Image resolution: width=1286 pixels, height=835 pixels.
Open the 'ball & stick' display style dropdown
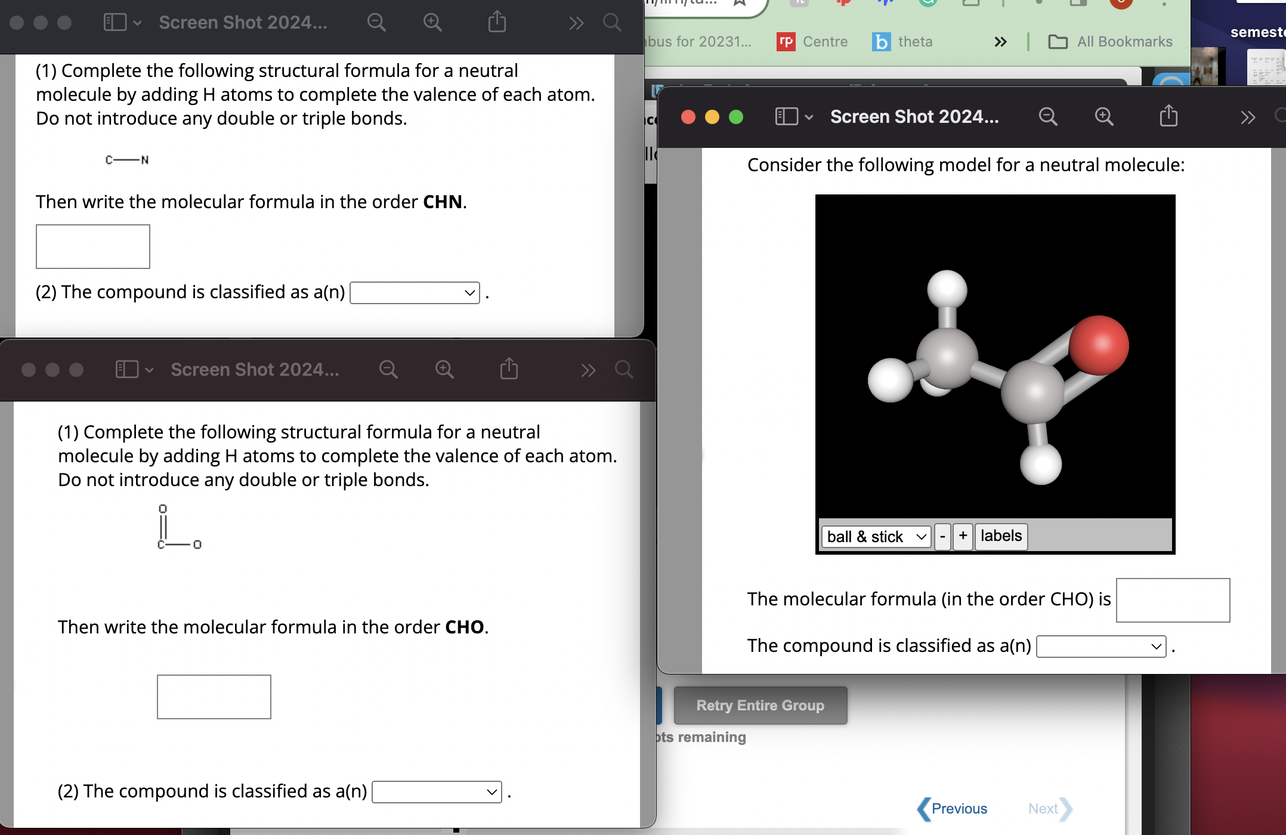(x=875, y=536)
